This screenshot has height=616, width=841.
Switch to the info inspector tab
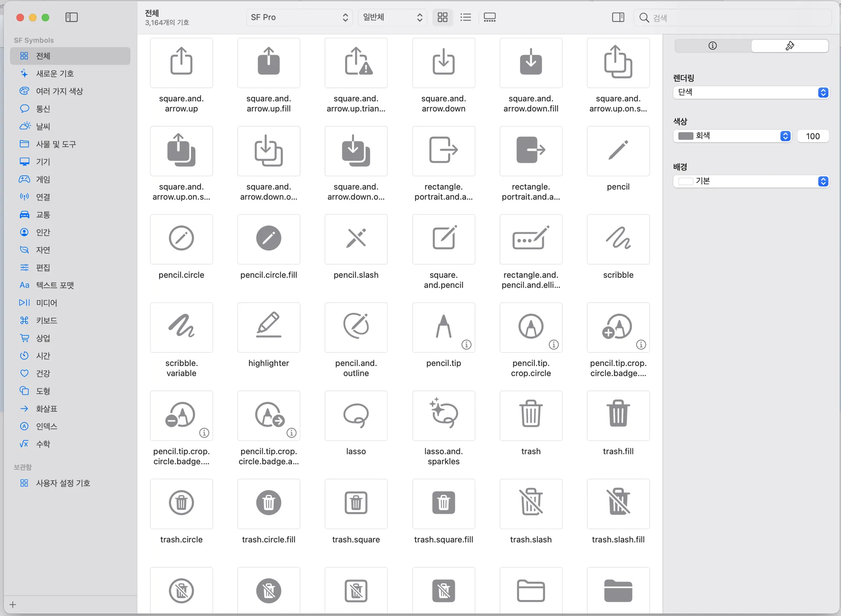click(712, 46)
